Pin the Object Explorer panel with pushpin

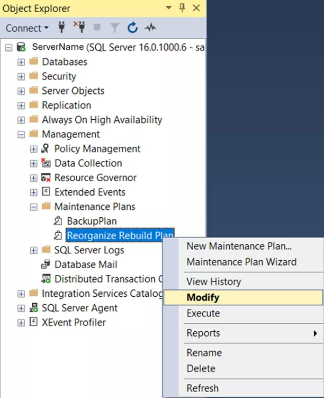[x=182, y=8]
